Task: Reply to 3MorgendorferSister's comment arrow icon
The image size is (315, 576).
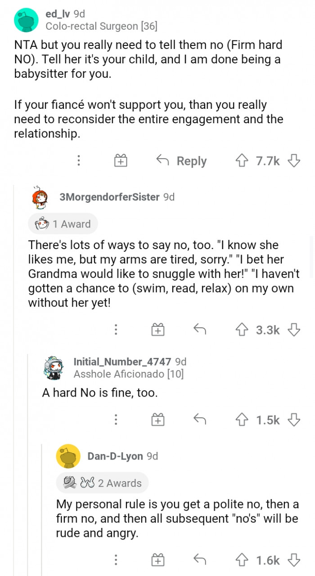Action: pos(199,330)
